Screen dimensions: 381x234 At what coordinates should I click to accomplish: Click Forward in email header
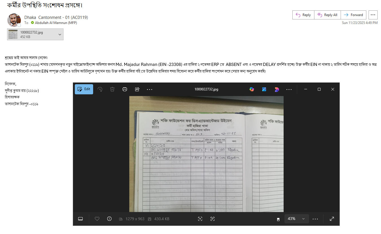tap(353, 15)
